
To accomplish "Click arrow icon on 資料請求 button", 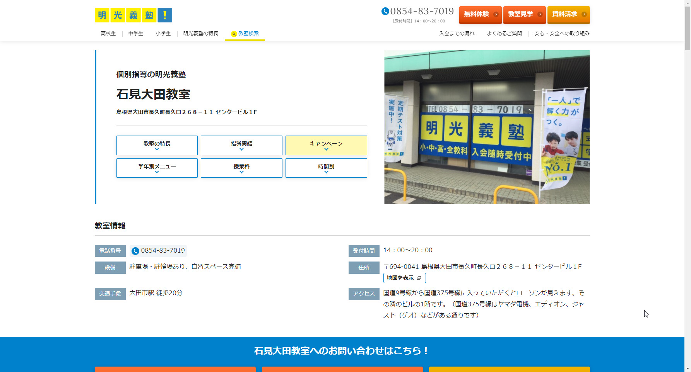I will pos(584,14).
